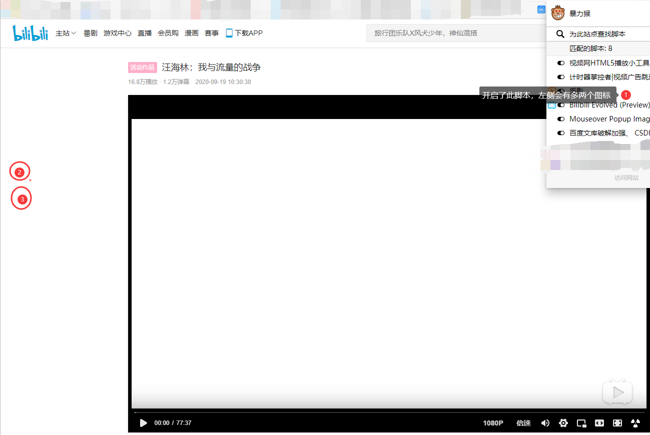Open the 倍速 playback speed menu
The image size is (650, 435).
[x=523, y=423]
